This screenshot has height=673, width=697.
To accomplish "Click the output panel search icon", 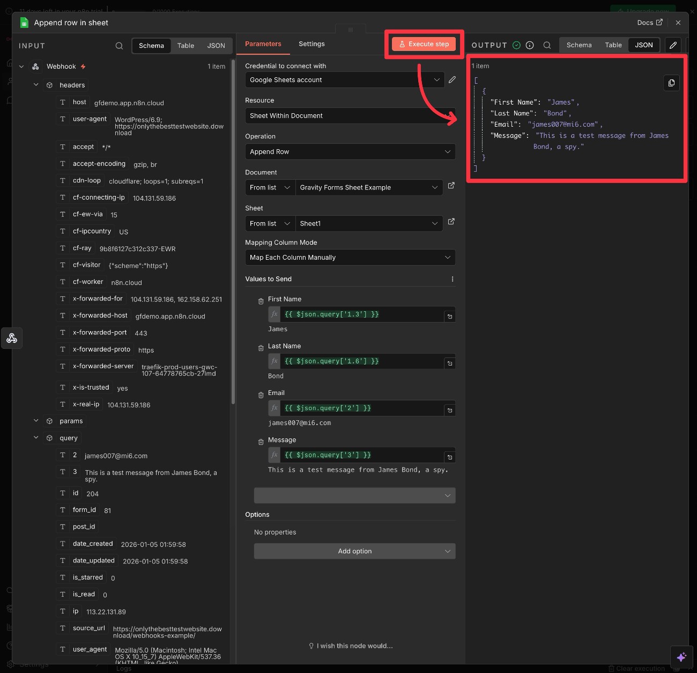I will (547, 45).
